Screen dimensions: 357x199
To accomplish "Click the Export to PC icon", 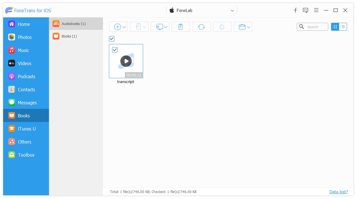I will 159,27.
